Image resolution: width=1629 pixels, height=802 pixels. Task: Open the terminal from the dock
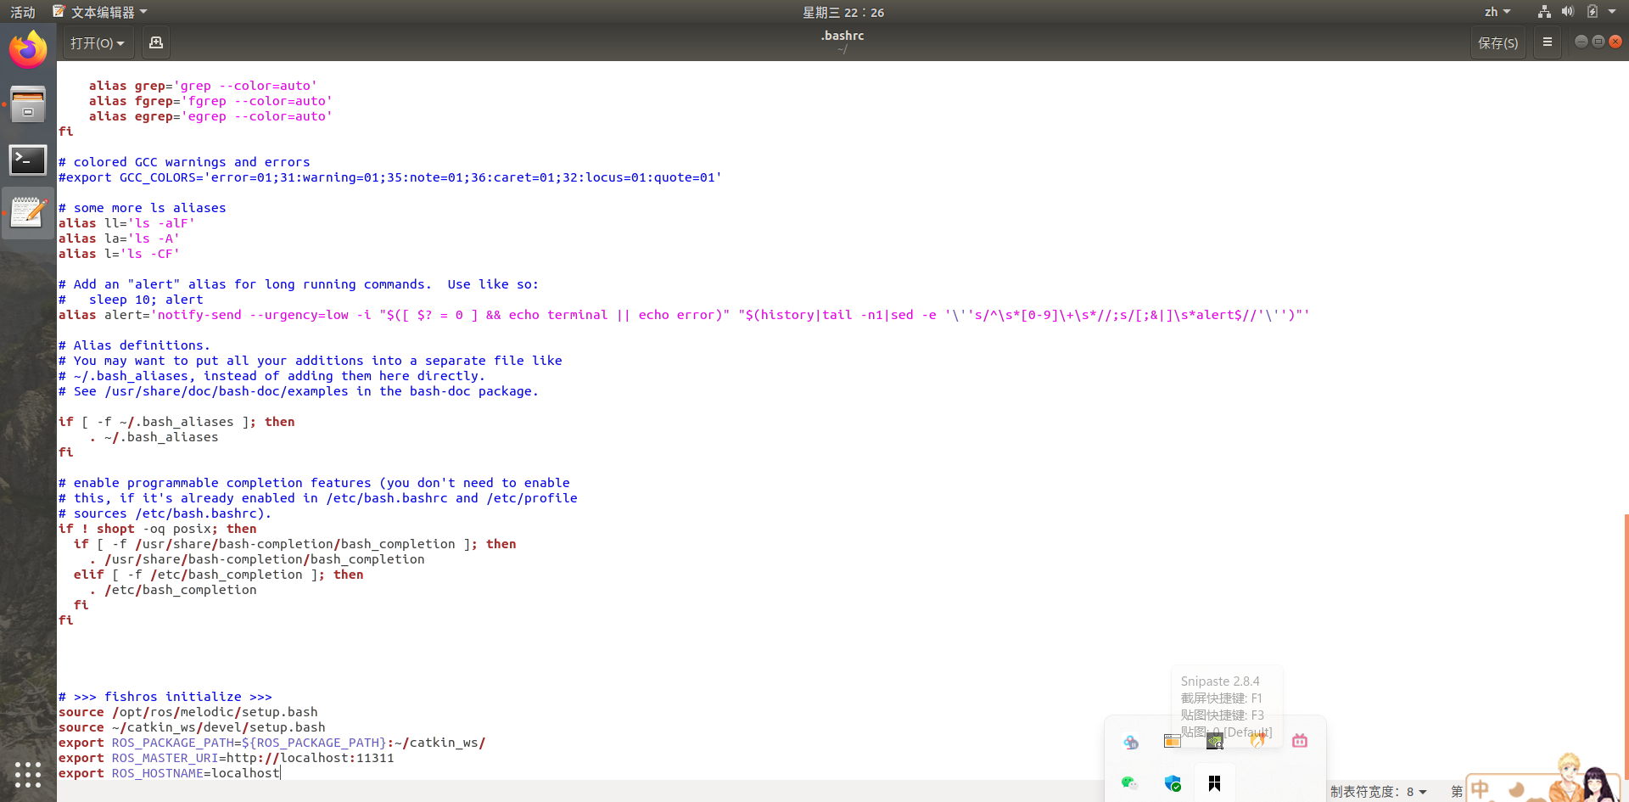(28, 160)
